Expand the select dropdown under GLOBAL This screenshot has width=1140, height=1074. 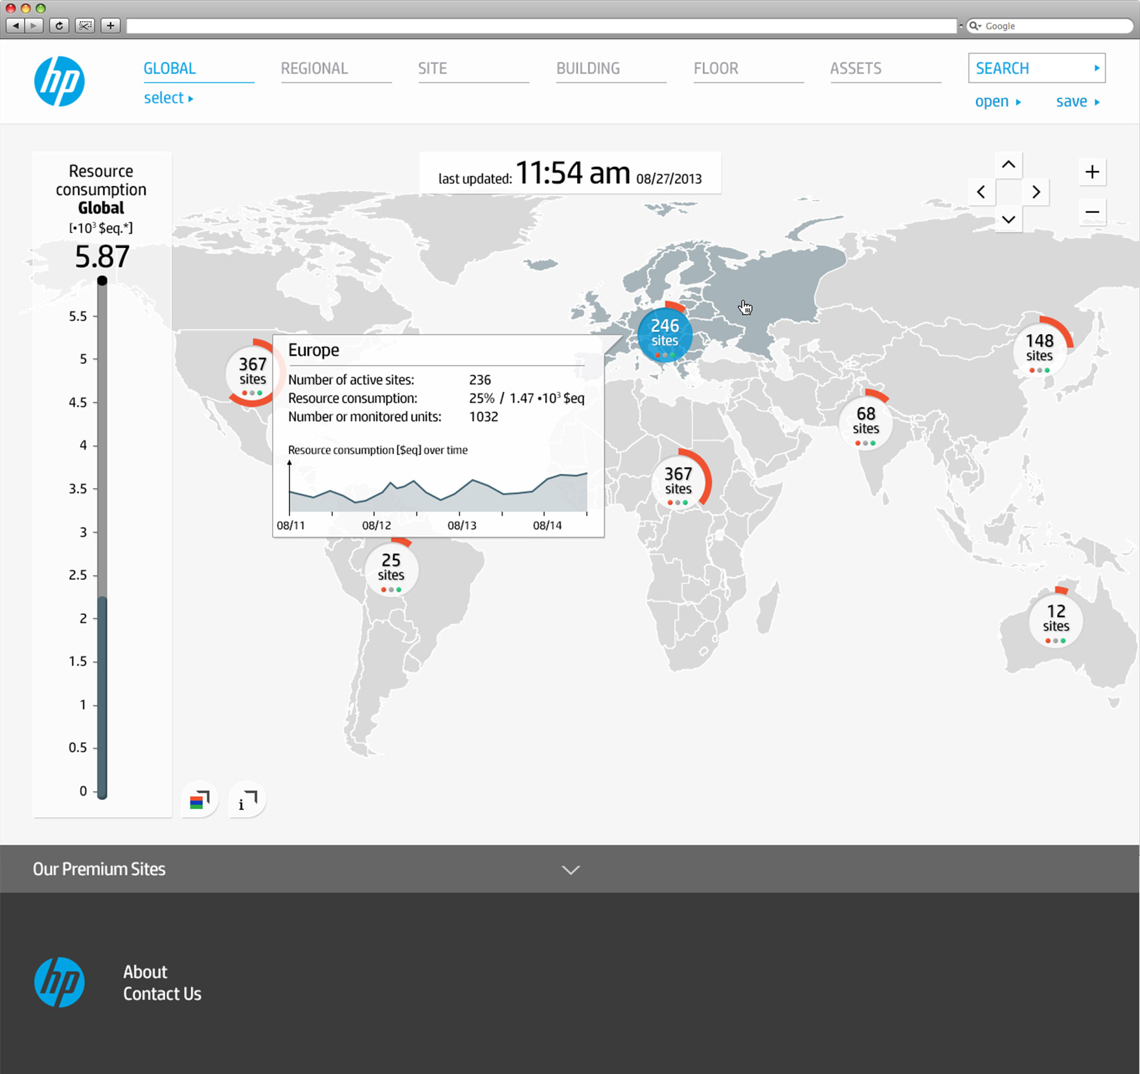click(168, 98)
